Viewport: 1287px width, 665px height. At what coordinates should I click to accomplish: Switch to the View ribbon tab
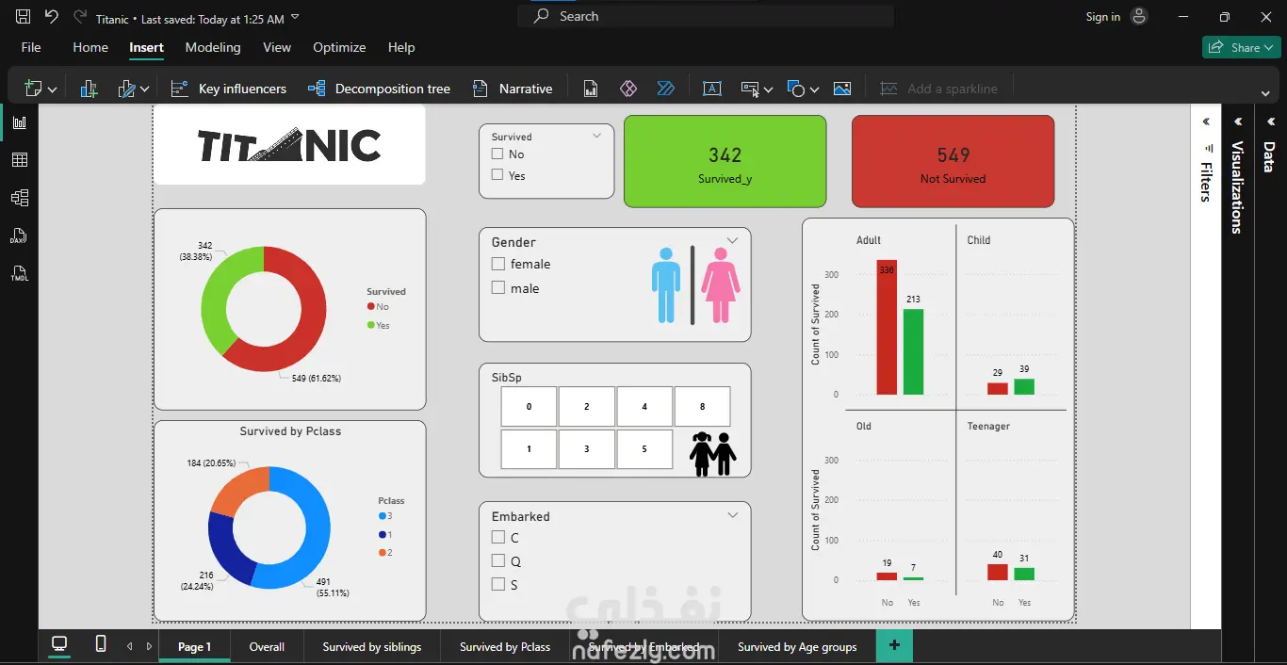tap(277, 47)
